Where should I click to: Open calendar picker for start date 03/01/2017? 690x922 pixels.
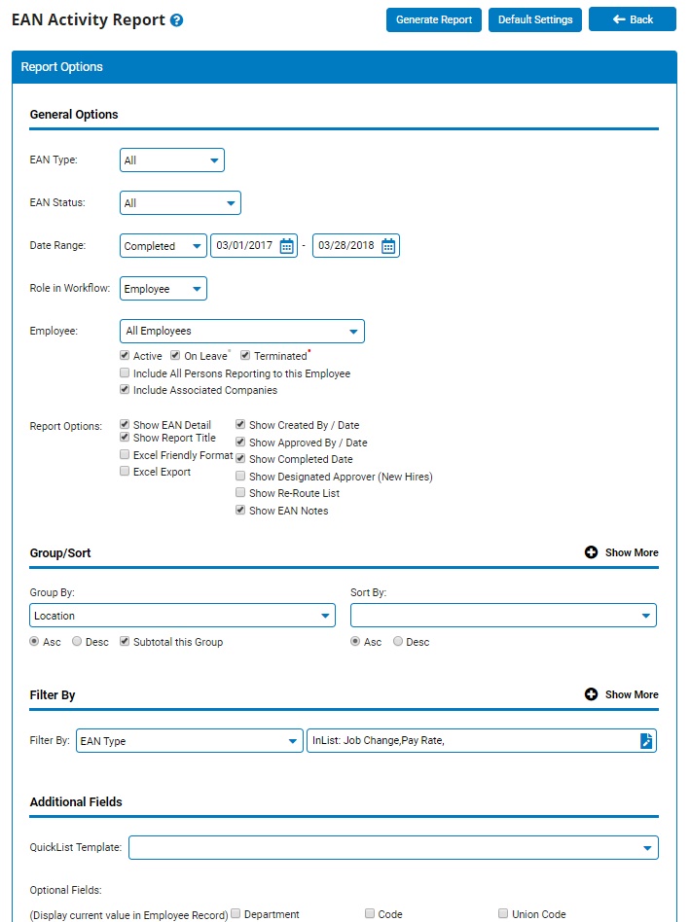tap(286, 246)
